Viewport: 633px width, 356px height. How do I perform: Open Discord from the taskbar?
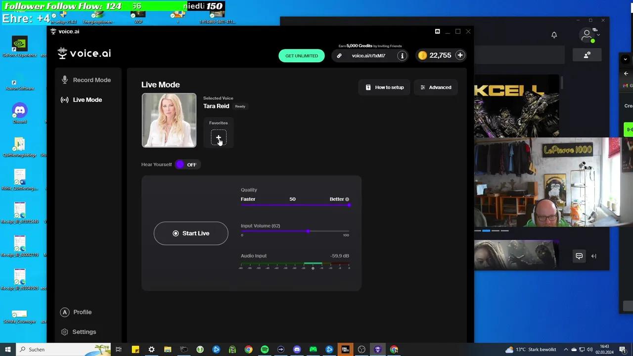click(297, 350)
